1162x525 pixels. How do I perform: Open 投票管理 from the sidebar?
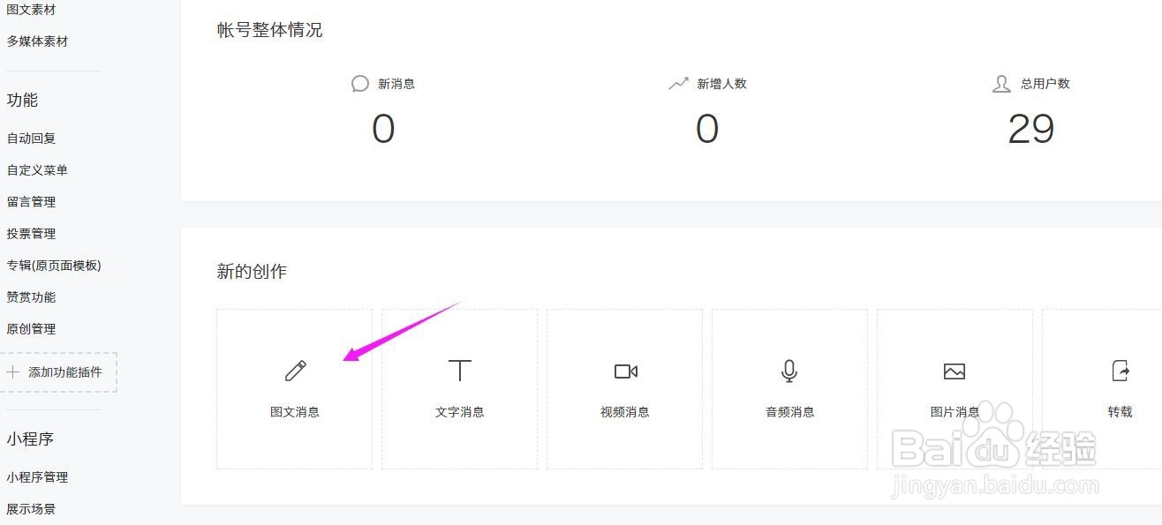click(x=32, y=234)
